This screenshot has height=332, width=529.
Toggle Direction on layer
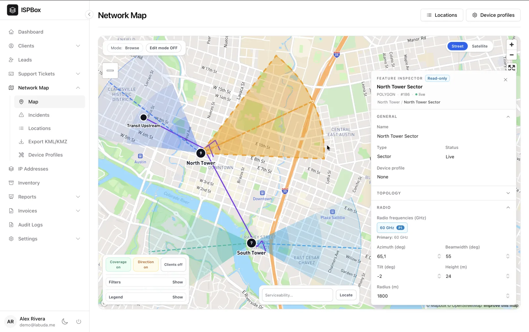[146, 265]
